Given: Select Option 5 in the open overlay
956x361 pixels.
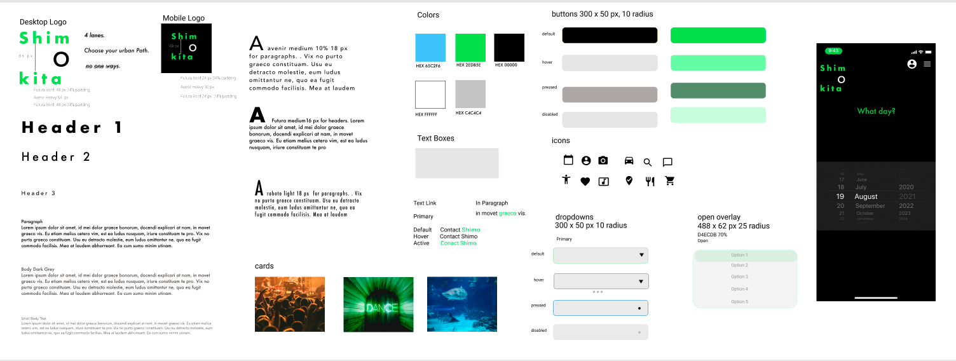Looking at the screenshot, I should (x=739, y=302).
